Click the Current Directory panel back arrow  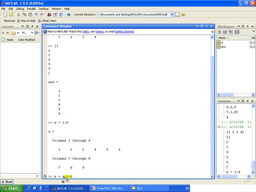tap(3, 33)
